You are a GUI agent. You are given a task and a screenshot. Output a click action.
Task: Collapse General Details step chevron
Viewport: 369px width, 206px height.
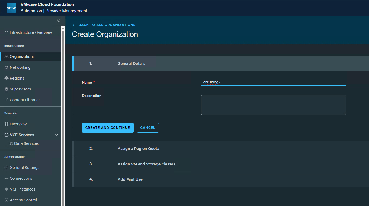[x=83, y=64]
